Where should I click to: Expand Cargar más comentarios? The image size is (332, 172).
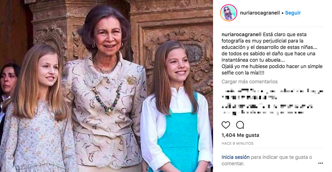tap(250, 82)
